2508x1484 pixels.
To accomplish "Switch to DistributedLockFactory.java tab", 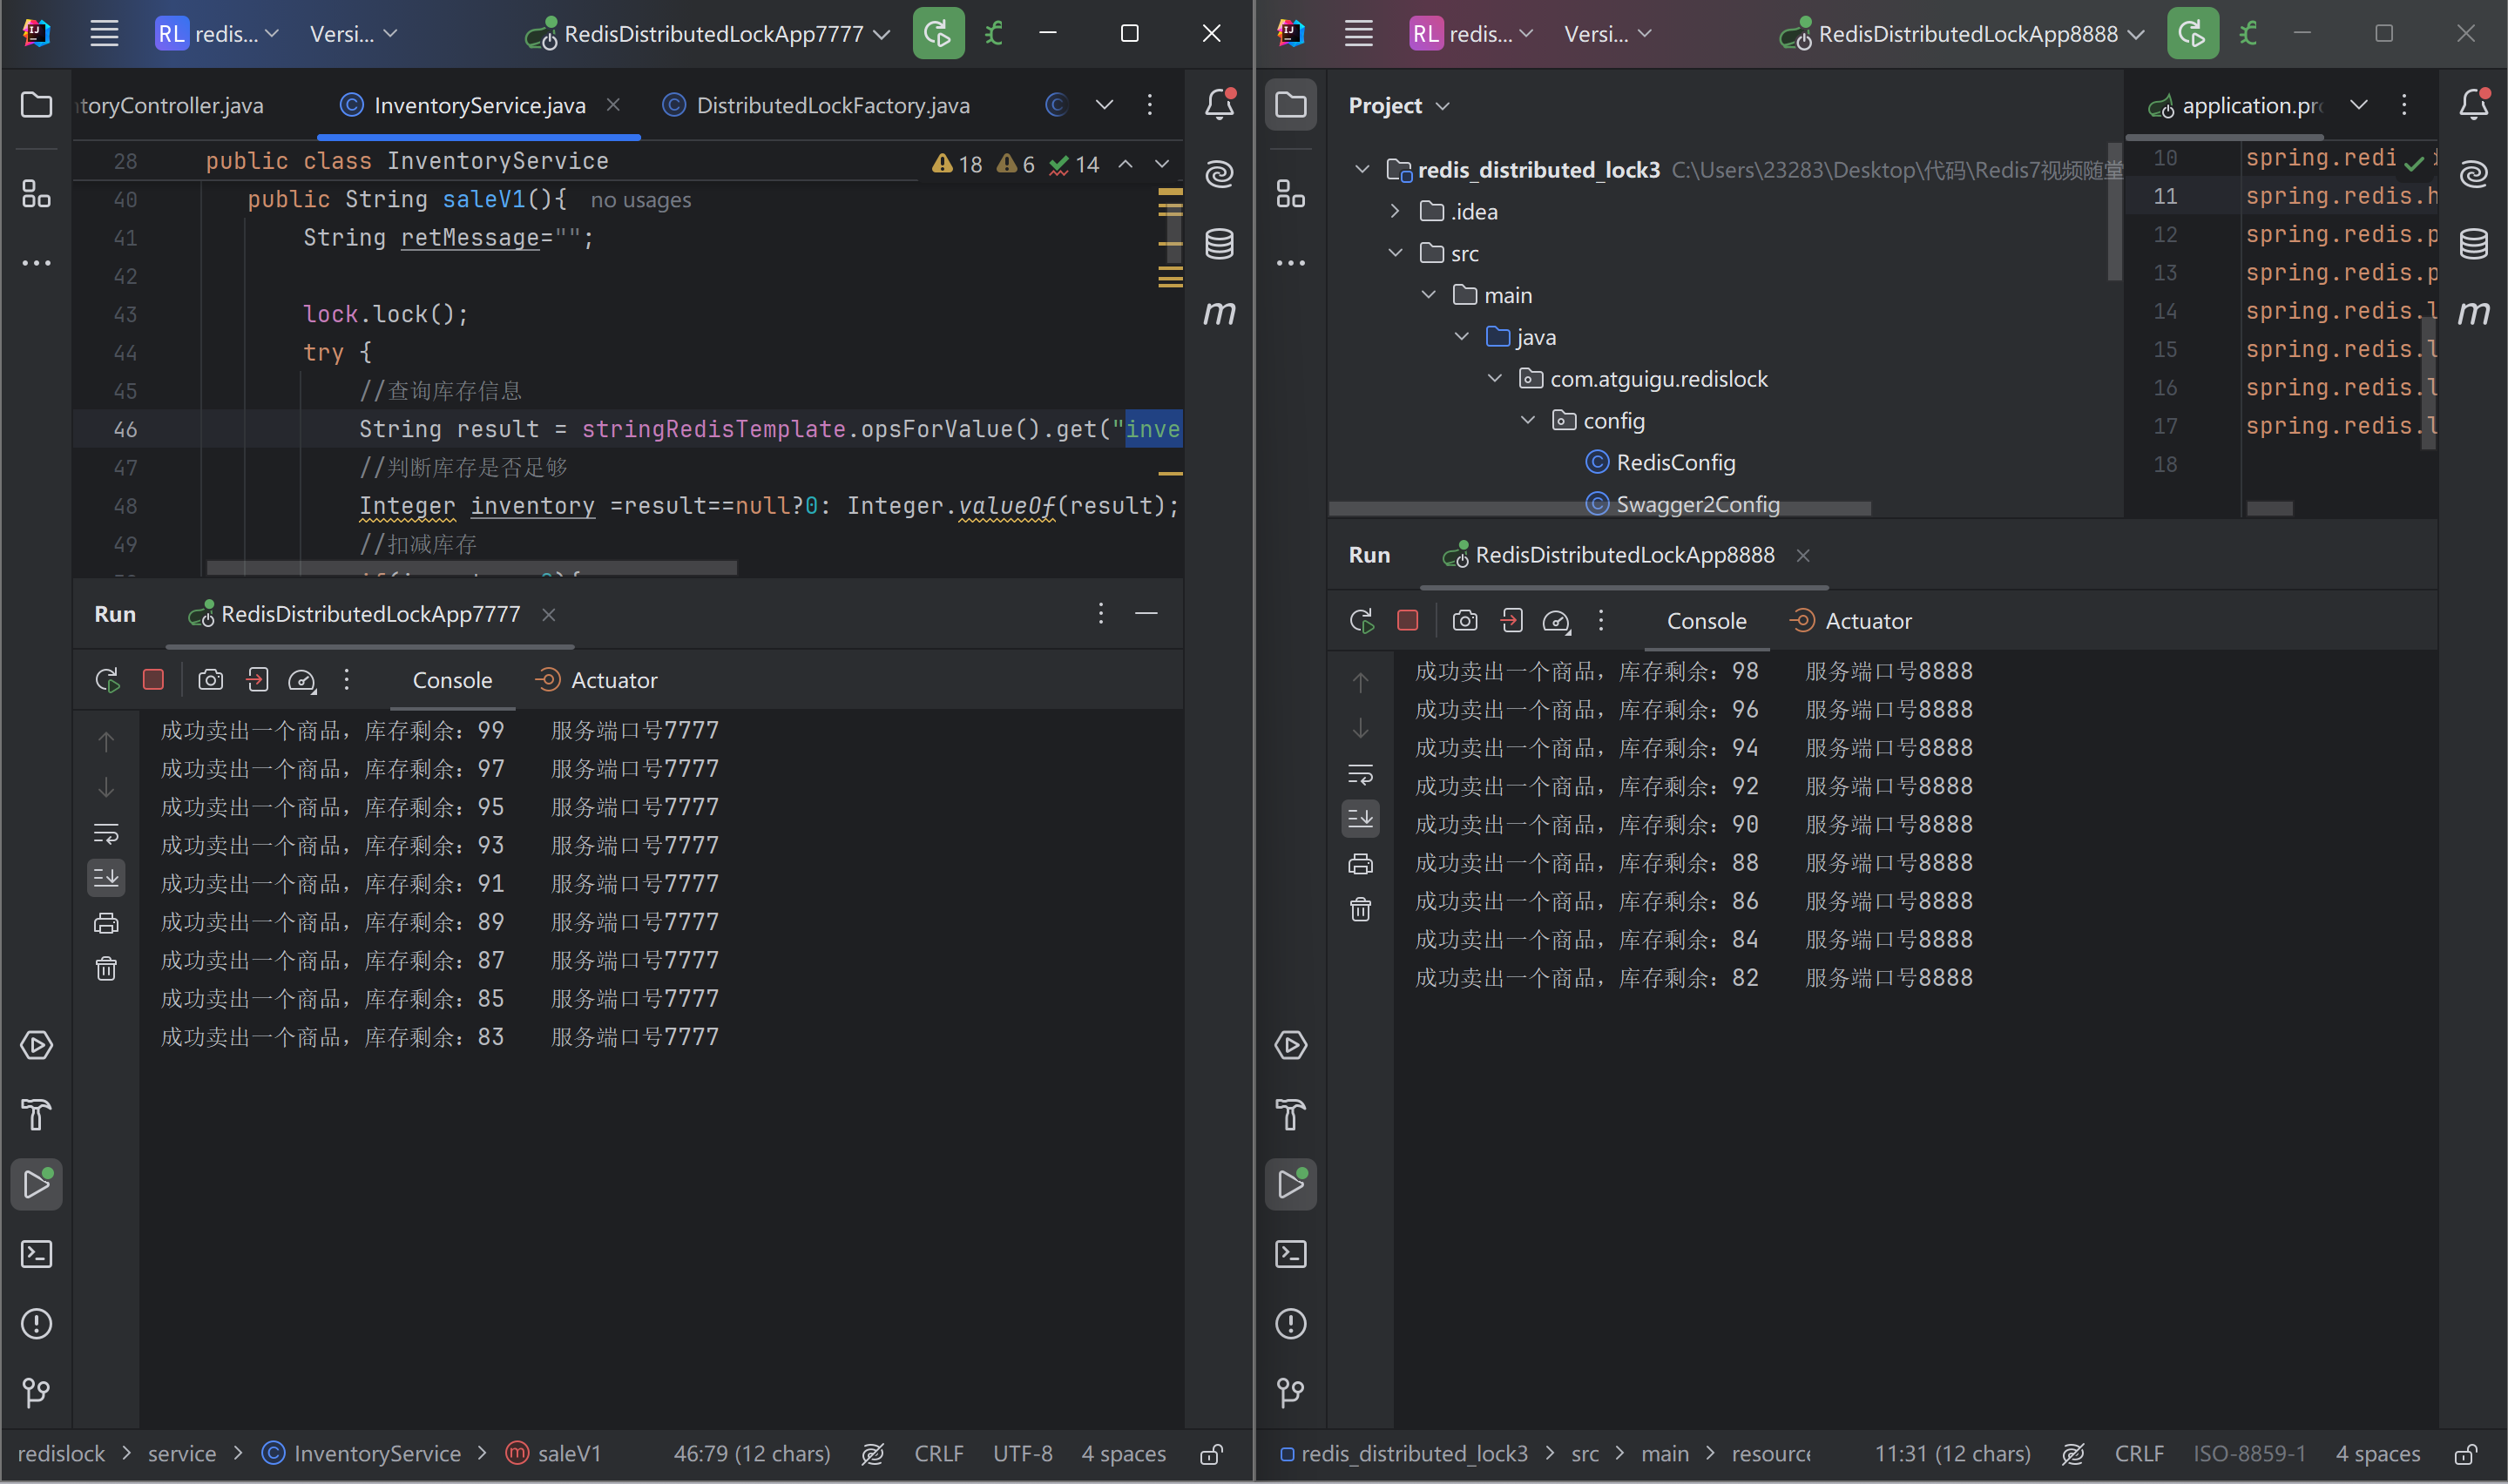I will (832, 105).
